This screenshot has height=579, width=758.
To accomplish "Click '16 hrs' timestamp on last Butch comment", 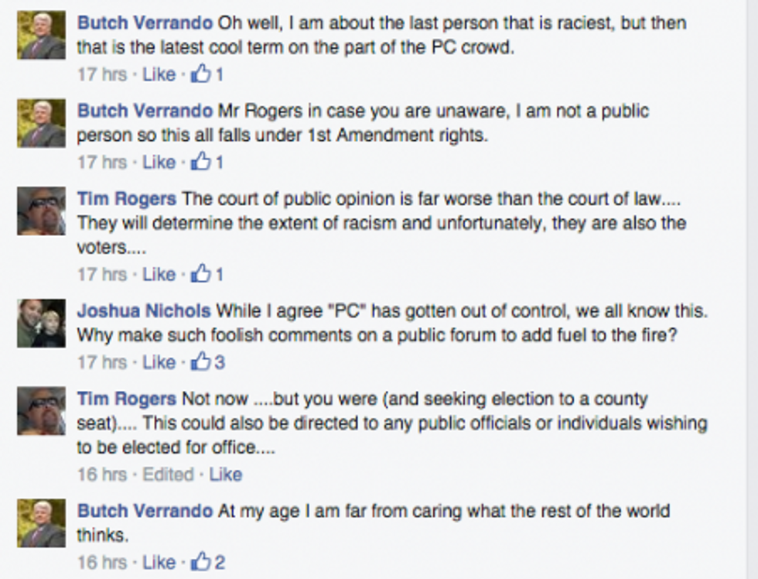I will coord(102,563).
